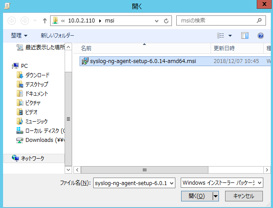The height and width of the screenshot is (208, 273).
Task: Go back with the left arrow button
Action: pyautogui.click(x=12, y=21)
